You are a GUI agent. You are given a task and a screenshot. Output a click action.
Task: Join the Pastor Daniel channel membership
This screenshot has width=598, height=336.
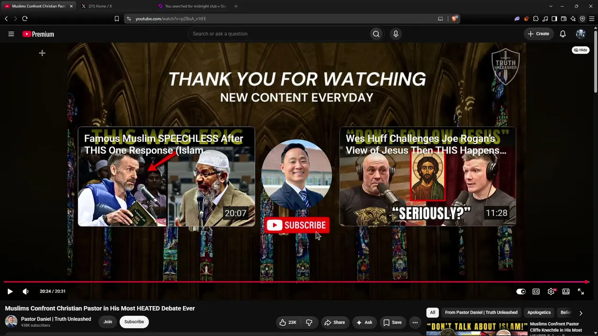click(x=107, y=322)
